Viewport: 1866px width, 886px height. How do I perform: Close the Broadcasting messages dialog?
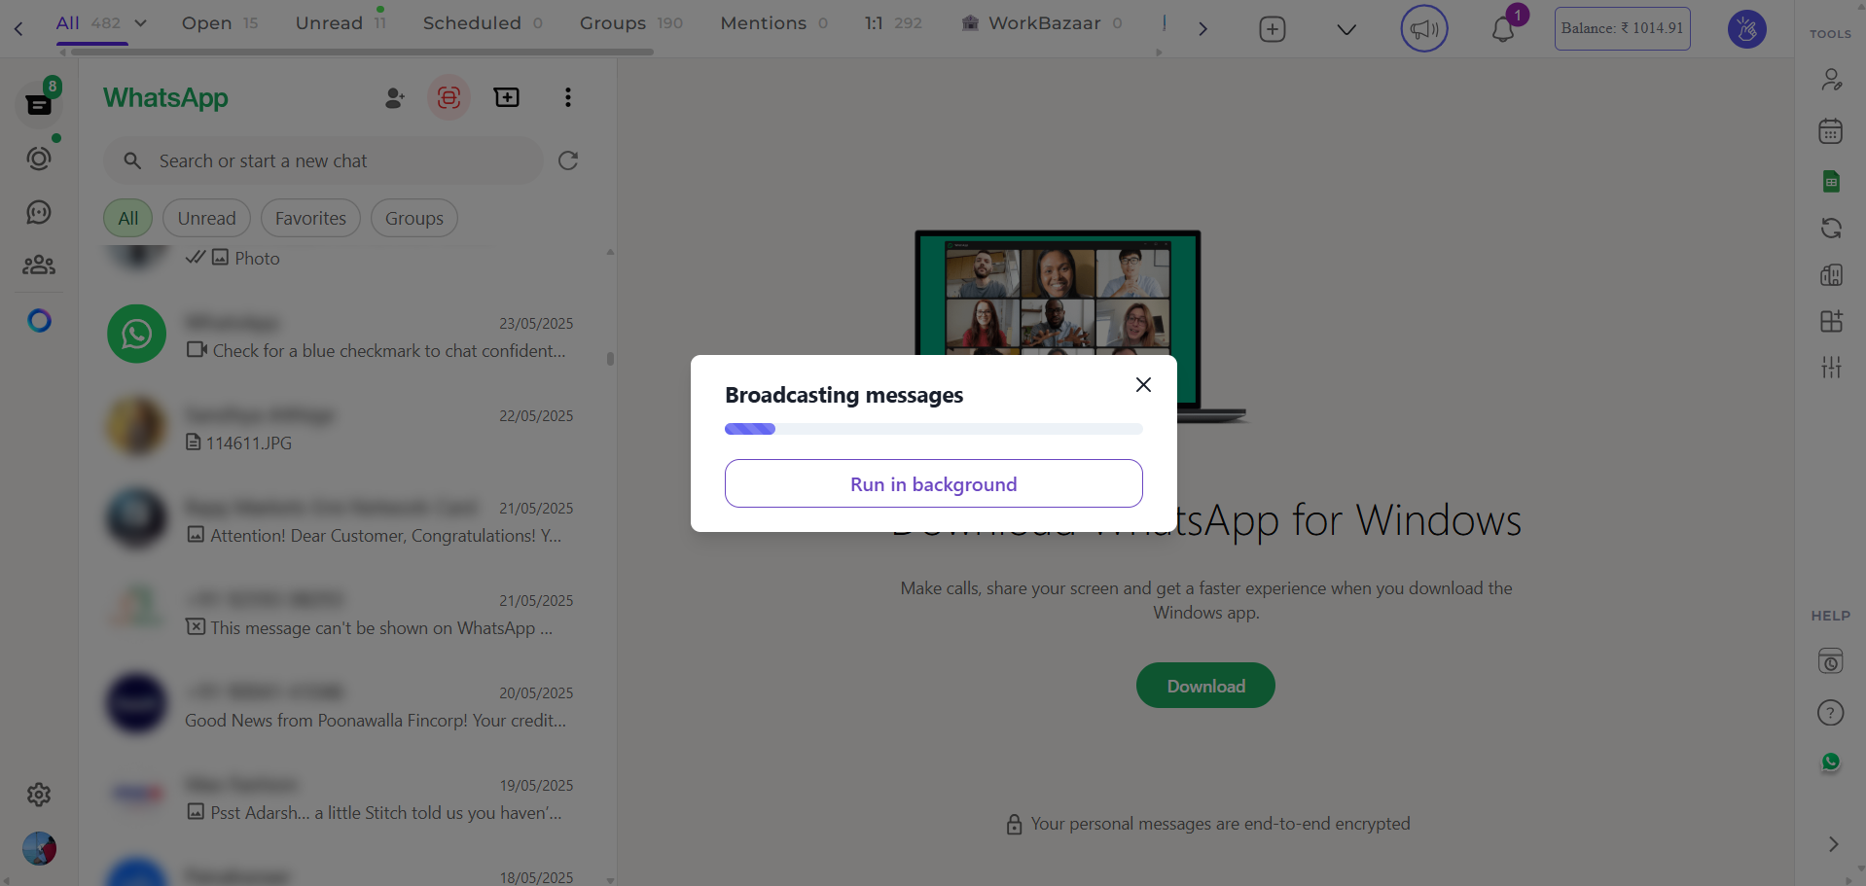click(1143, 385)
